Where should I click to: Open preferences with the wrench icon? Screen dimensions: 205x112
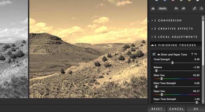pyautogui.click(x=194, y=9)
